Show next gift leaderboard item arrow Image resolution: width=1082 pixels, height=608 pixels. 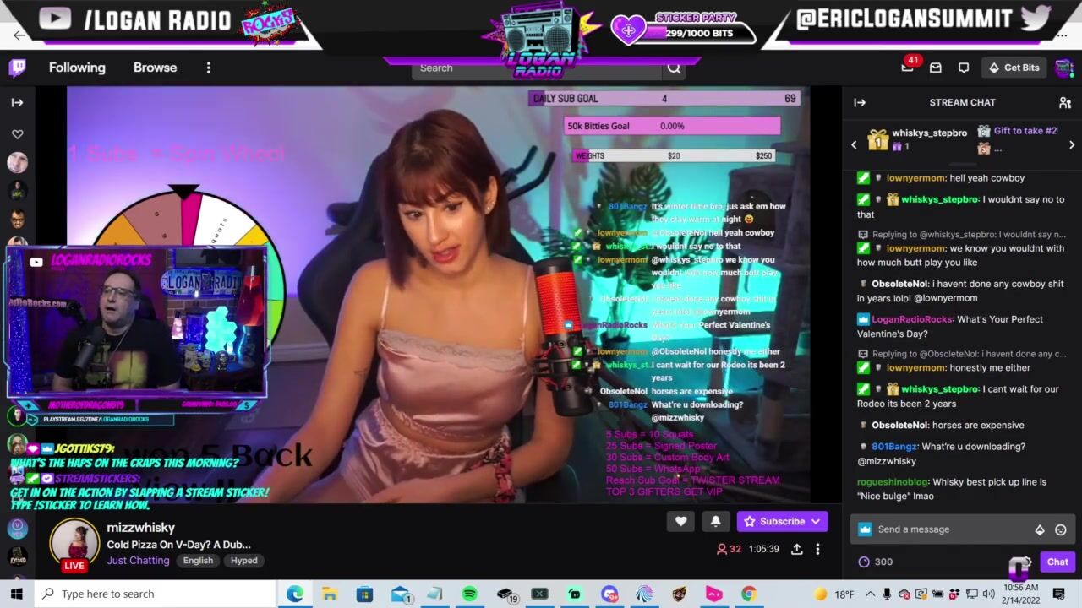(1071, 145)
